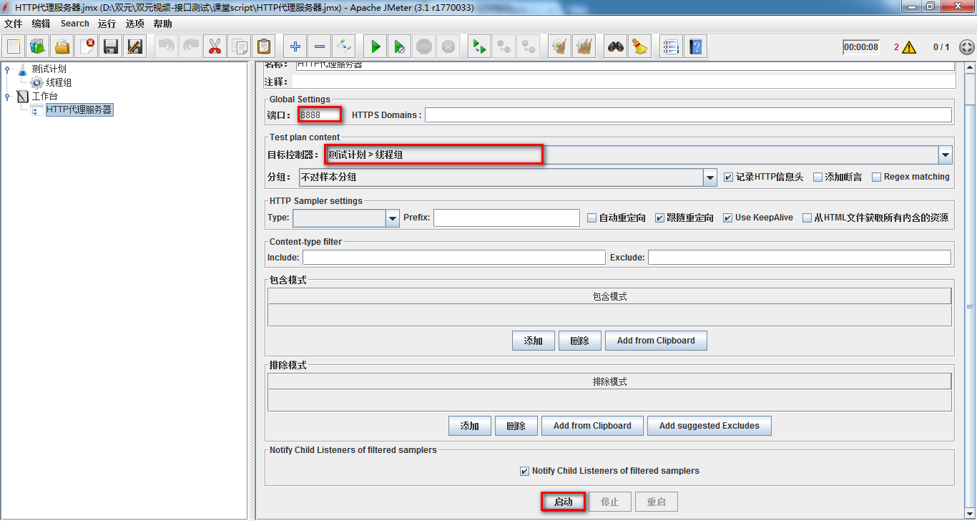Click the 端口 input field

(320, 115)
